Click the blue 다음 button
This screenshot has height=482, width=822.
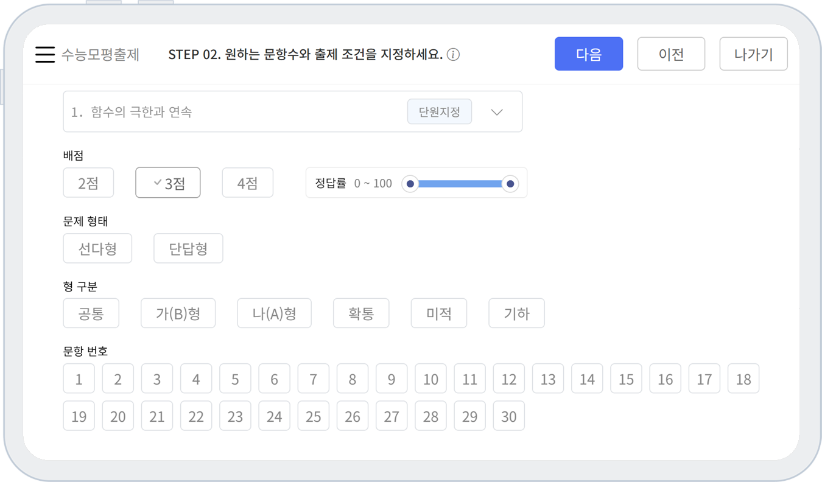[x=588, y=54]
